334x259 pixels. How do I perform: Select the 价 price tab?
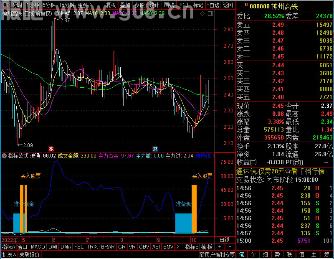pos(253,254)
